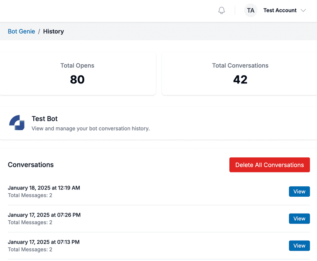This screenshot has height=261, width=317.
Task: View the January 18 conversation
Action: coord(299,191)
